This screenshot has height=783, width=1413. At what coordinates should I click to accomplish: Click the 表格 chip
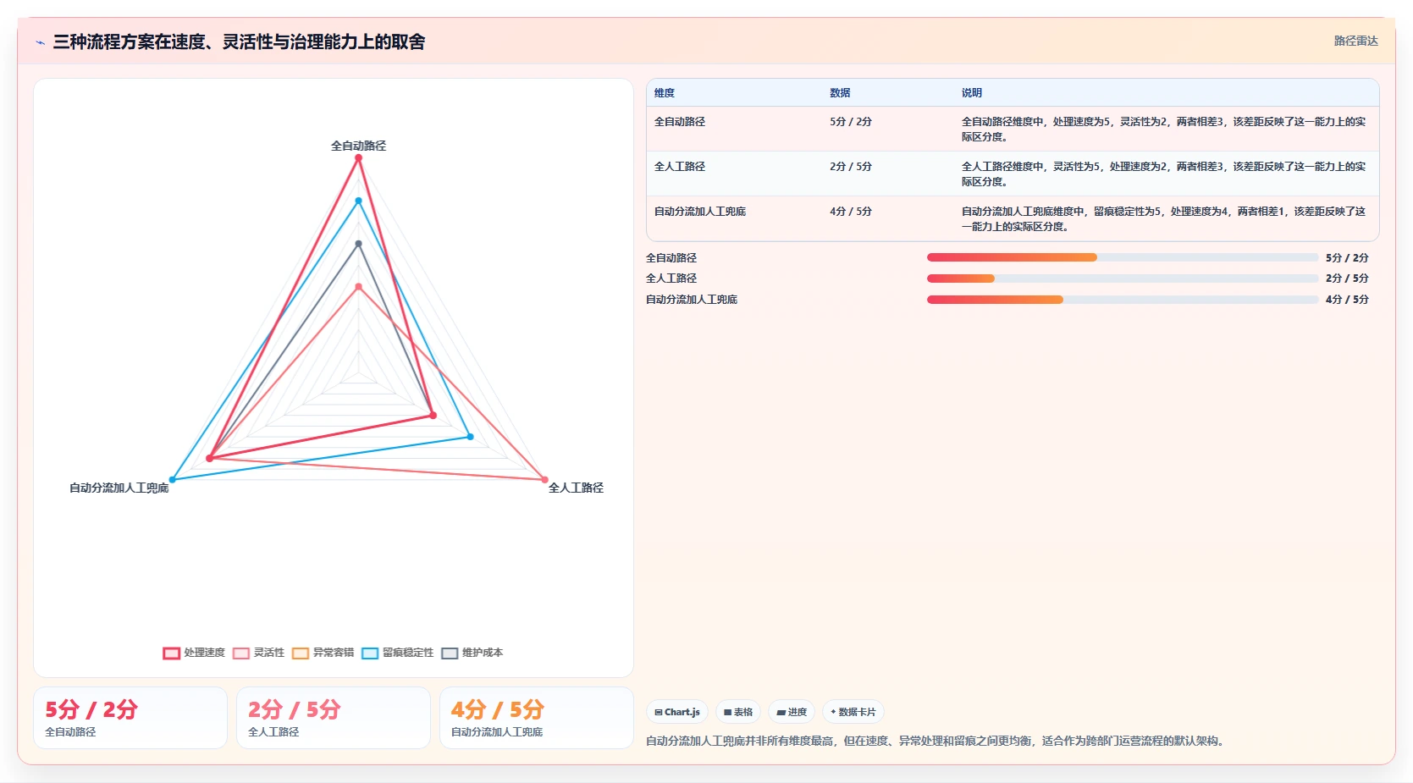738,712
